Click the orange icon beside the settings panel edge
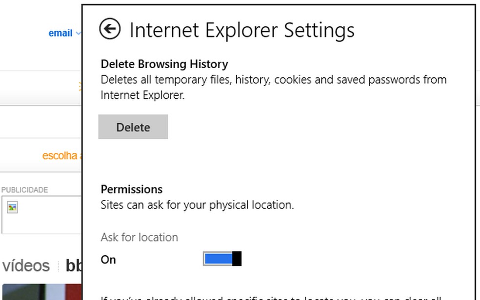Viewport: 480px width, 300px height. coord(80,87)
